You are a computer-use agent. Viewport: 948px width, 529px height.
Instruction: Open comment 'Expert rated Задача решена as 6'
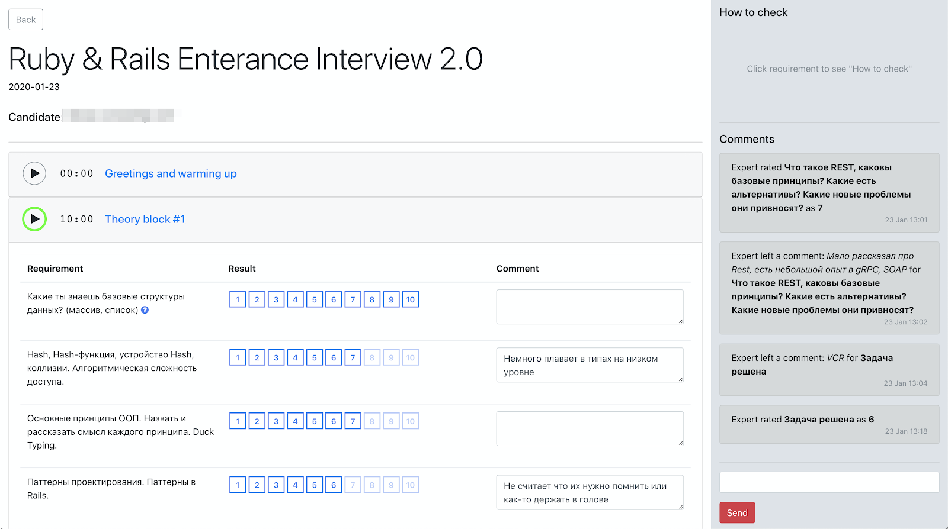pos(829,424)
